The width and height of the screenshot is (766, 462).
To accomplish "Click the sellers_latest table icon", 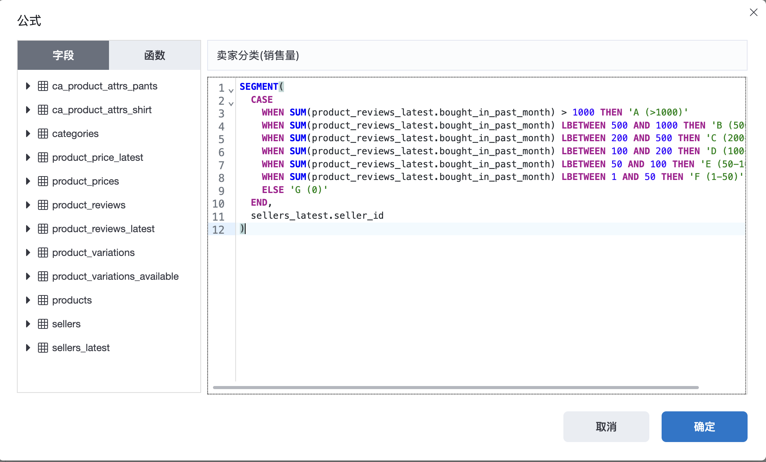I will pos(43,348).
